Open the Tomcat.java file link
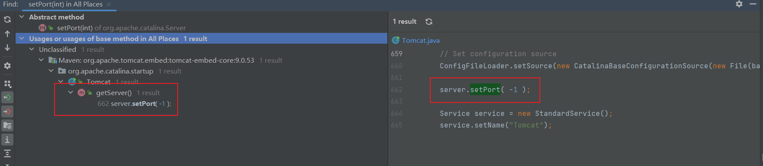 click(x=421, y=40)
